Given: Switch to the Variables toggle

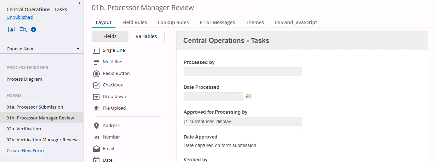Looking at the screenshot, I should [x=146, y=36].
